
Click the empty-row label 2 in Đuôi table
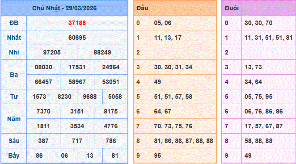click(227, 52)
